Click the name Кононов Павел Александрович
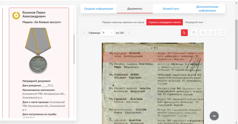Screen dimensions: 238x124 (34, 14)
